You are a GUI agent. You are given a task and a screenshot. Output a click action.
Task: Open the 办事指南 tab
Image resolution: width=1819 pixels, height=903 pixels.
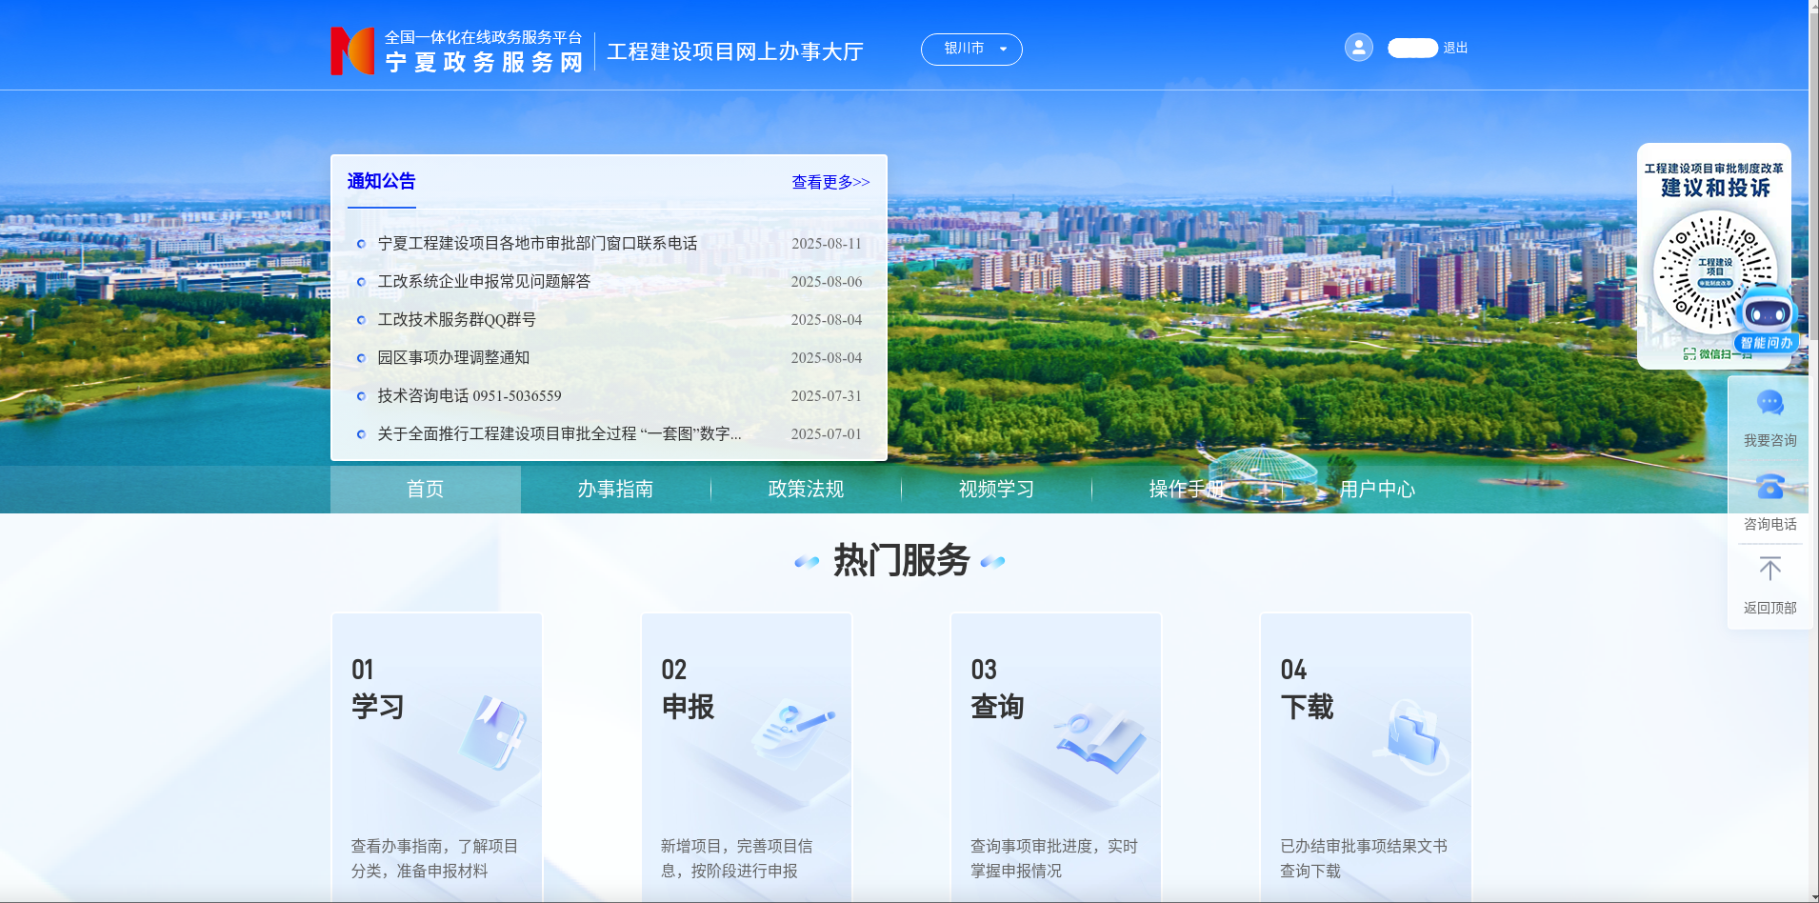pyautogui.click(x=615, y=489)
